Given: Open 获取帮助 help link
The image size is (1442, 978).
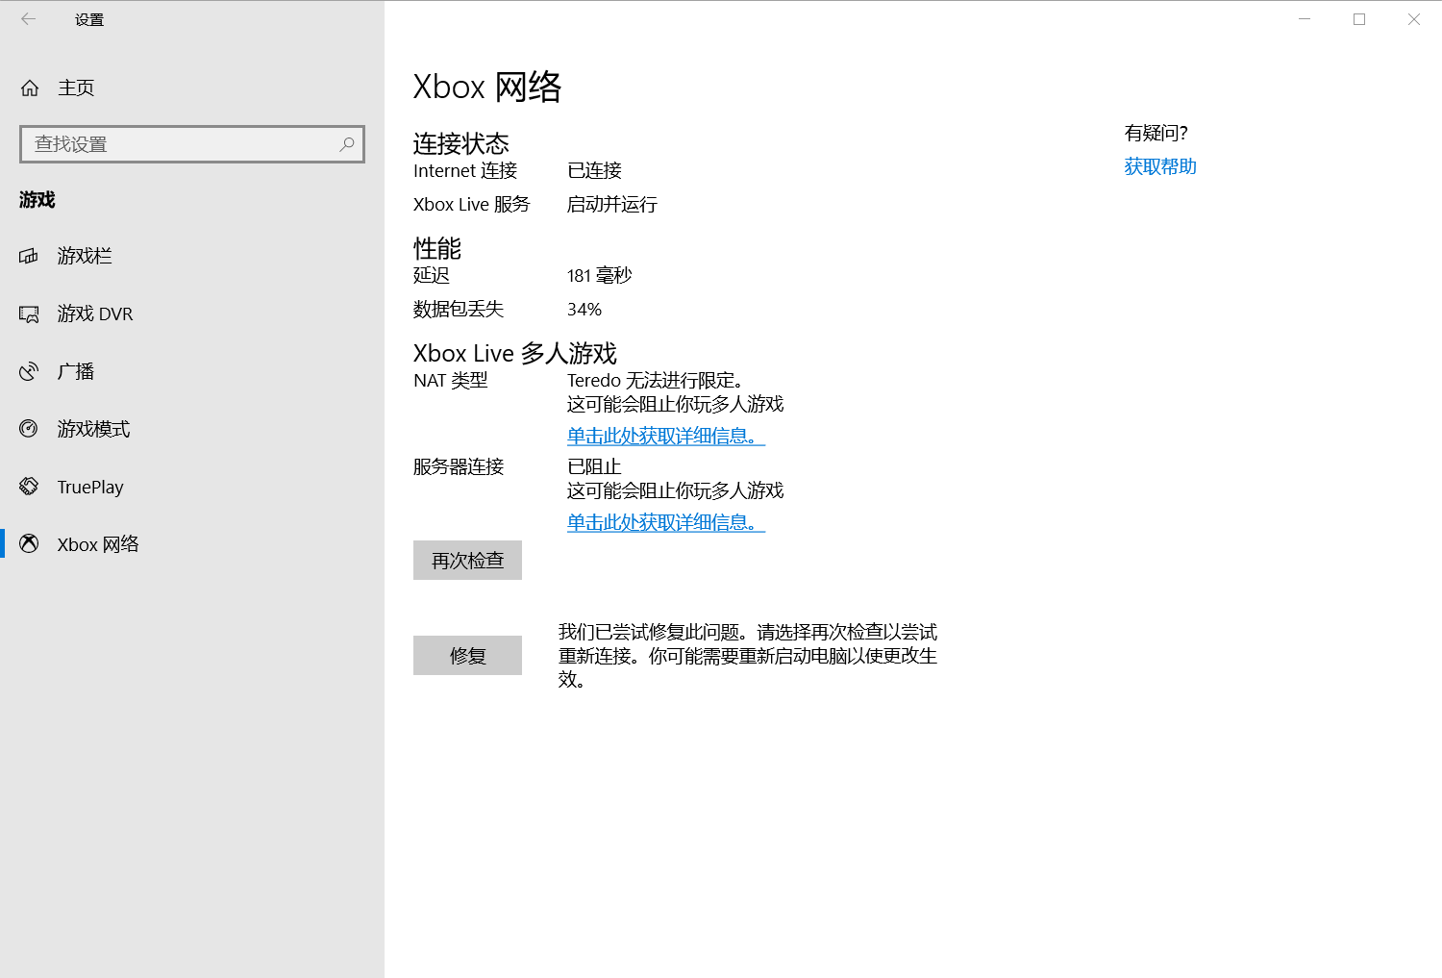Looking at the screenshot, I should 1160,166.
